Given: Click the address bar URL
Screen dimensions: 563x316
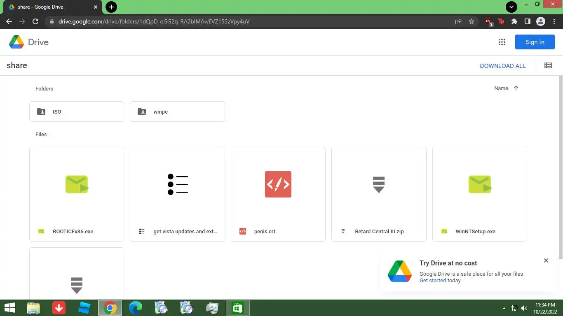Looking at the screenshot, I should (154, 21).
